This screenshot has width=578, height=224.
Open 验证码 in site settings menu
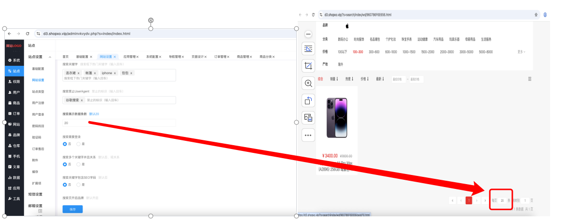[37, 137]
